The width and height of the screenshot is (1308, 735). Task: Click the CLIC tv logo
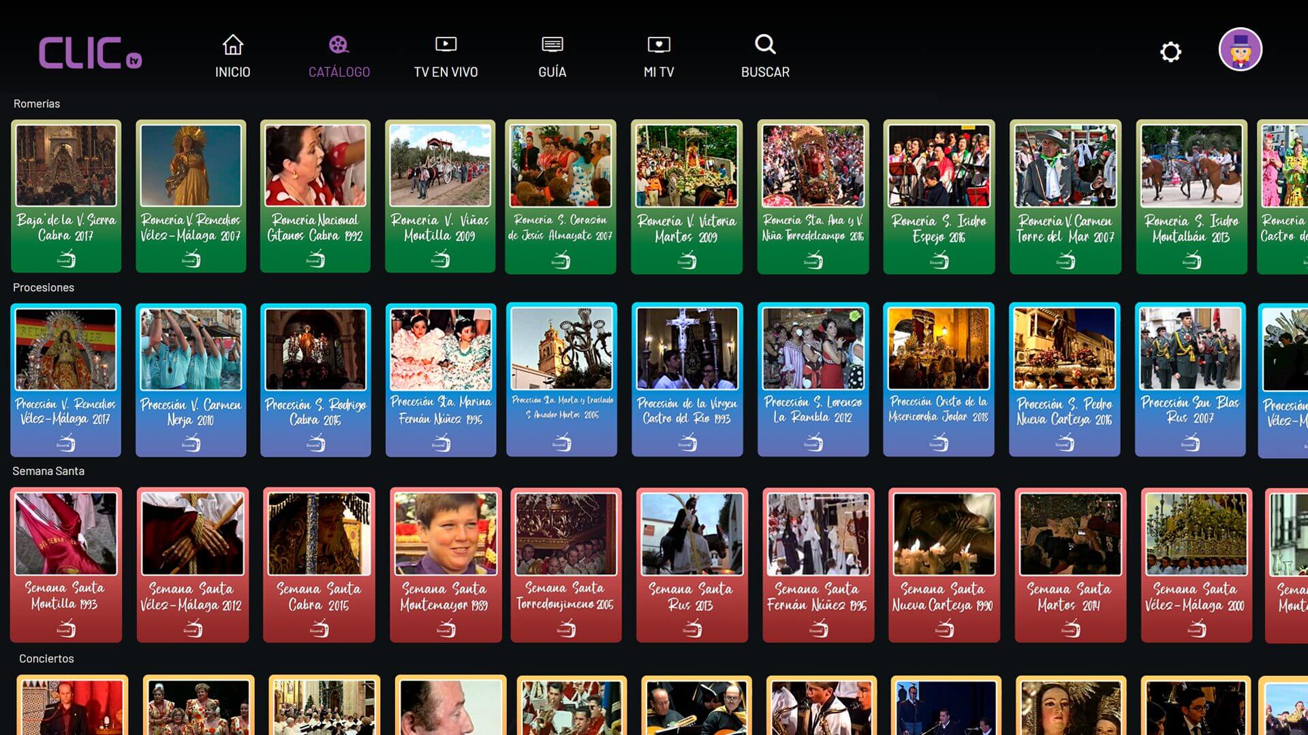pyautogui.click(x=90, y=53)
